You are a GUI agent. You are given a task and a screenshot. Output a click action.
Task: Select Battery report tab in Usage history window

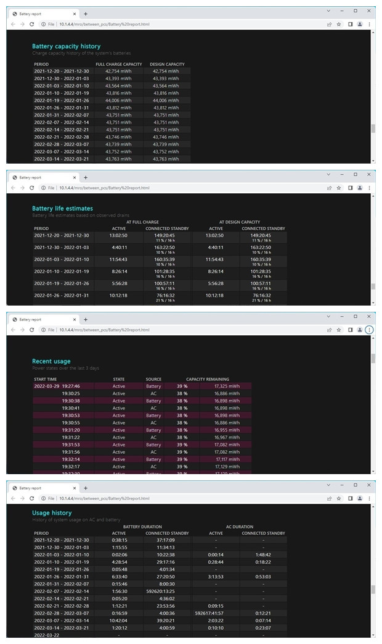pos(43,488)
